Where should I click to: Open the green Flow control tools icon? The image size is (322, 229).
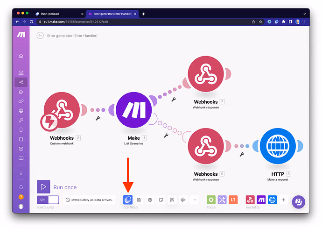point(211,200)
